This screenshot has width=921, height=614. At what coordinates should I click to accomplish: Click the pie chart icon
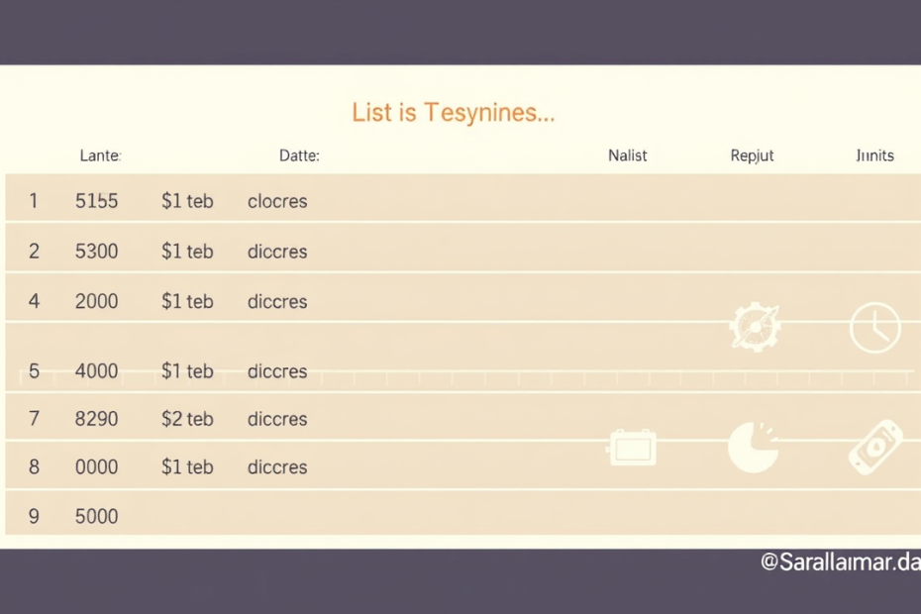753,447
